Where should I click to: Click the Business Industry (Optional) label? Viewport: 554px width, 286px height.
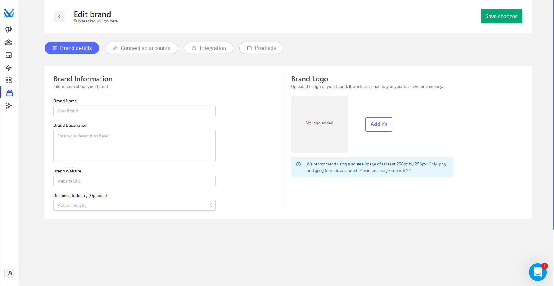[x=80, y=195]
